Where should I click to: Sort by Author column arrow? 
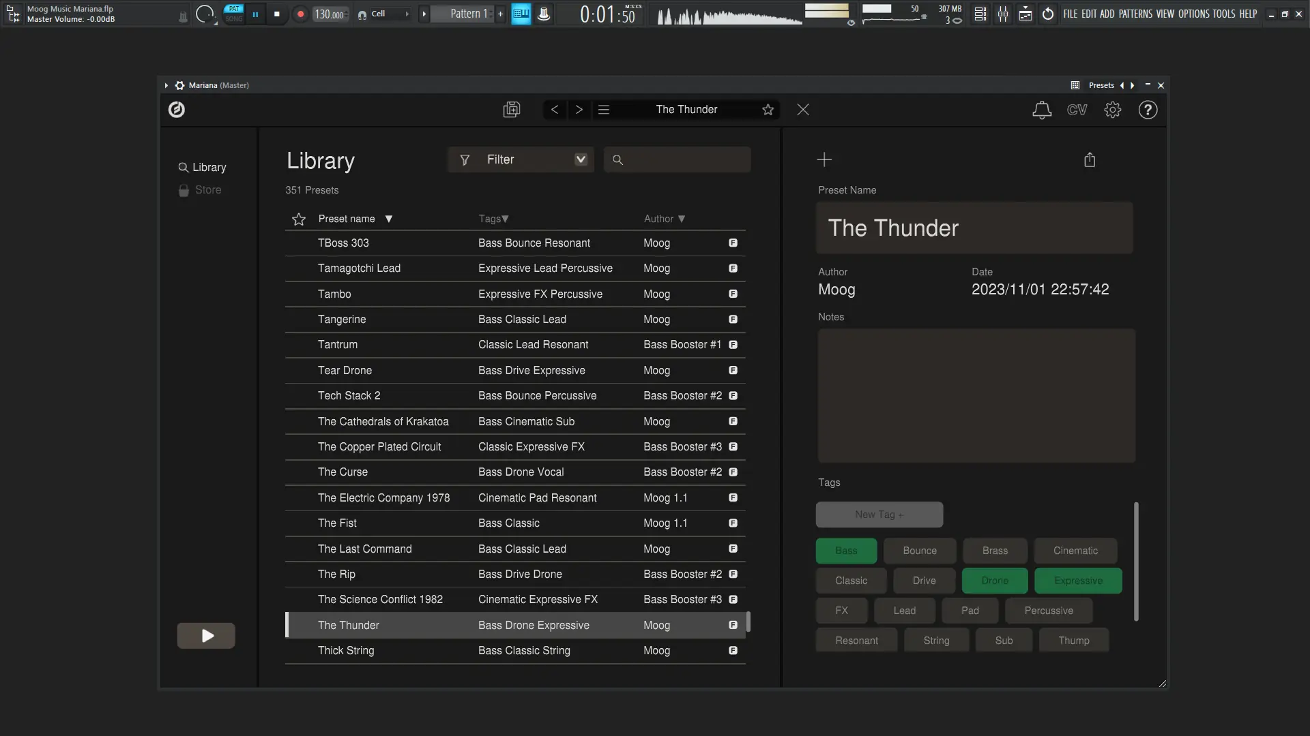click(681, 219)
